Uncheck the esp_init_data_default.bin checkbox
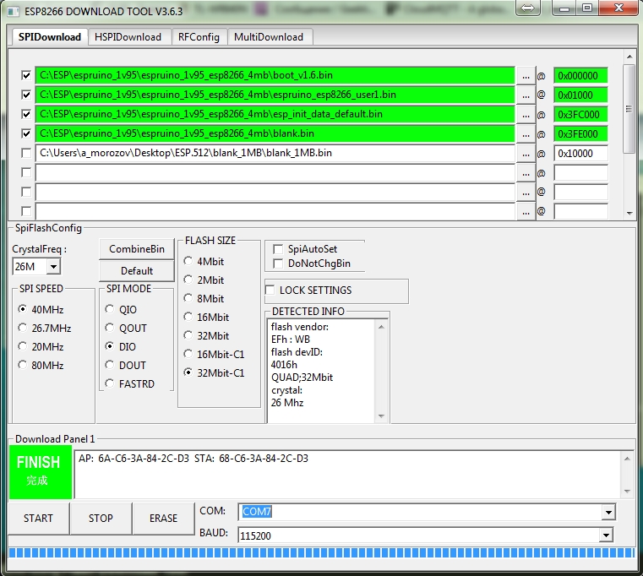The height and width of the screenshot is (576, 643). tap(26, 114)
